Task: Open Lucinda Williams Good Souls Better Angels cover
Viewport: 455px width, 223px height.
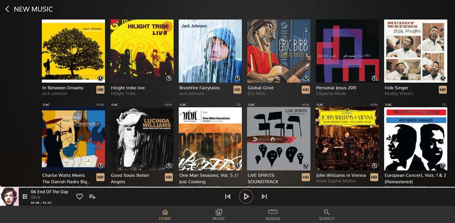Action: click(x=142, y=139)
